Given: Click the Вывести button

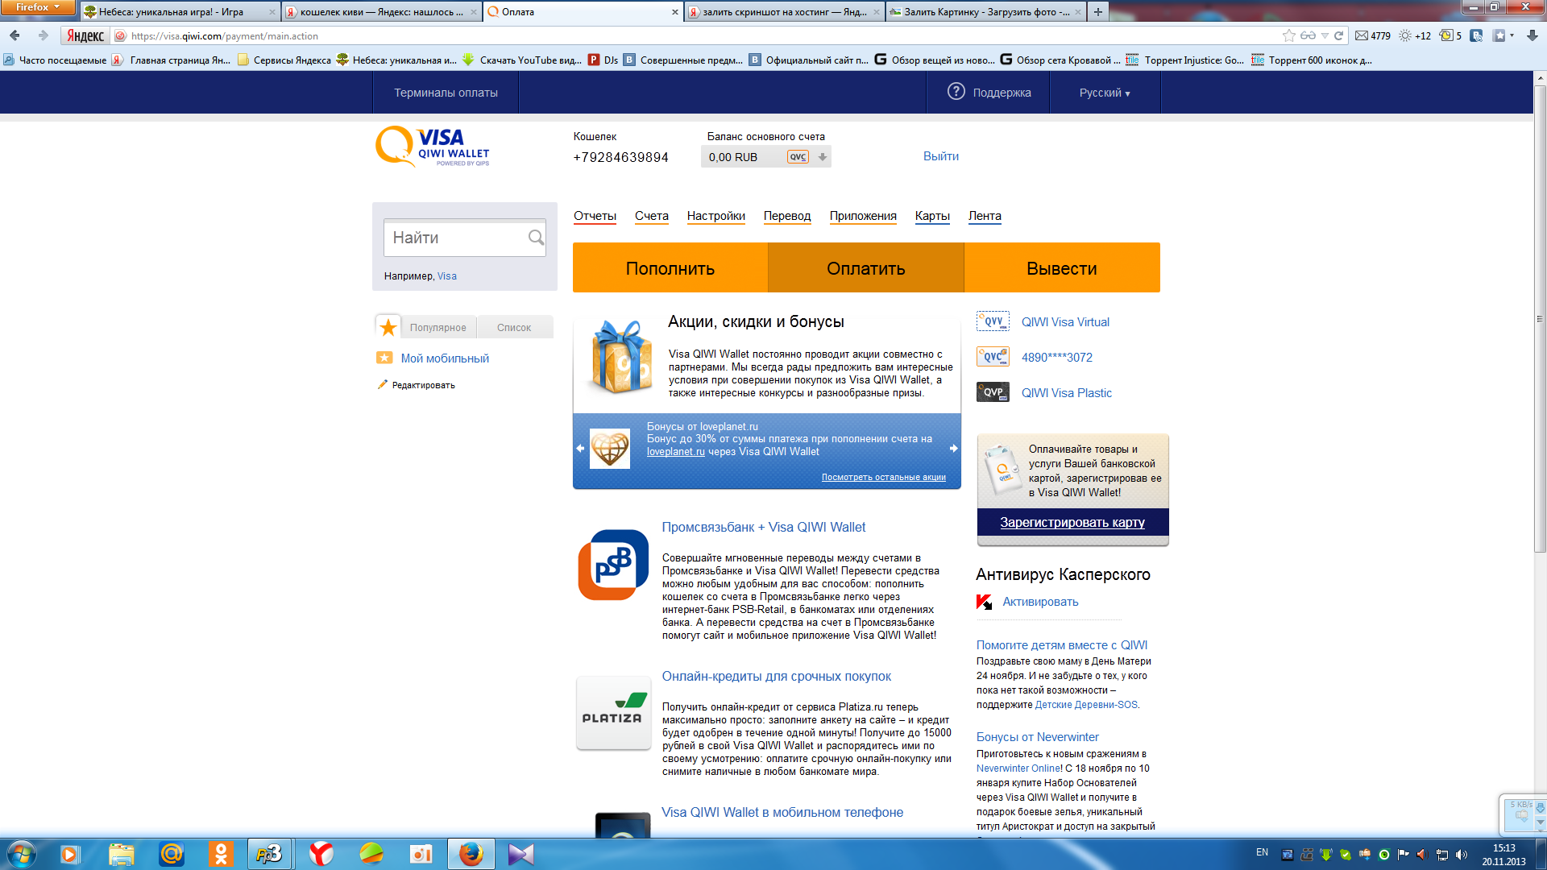Looking at the screenshot, I should (1062, 267).
